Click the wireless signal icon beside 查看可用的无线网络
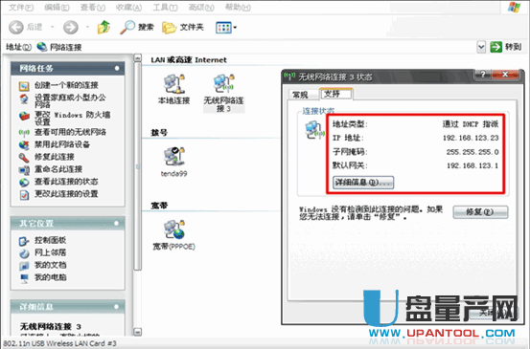 coord(24,133)
